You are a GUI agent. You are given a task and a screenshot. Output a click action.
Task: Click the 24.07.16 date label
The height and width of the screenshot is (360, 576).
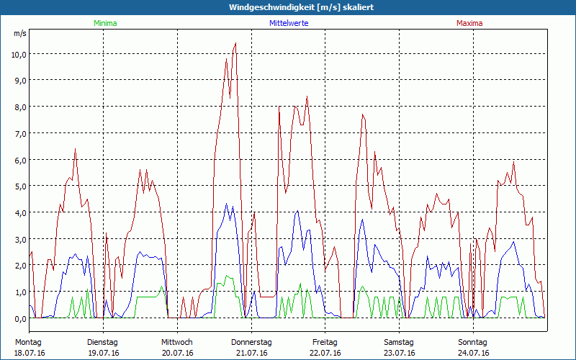coord(474,353)
